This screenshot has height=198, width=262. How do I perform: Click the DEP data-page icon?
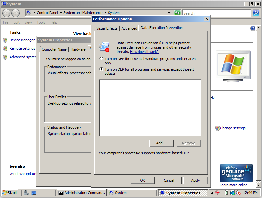[x=104, y=47]
